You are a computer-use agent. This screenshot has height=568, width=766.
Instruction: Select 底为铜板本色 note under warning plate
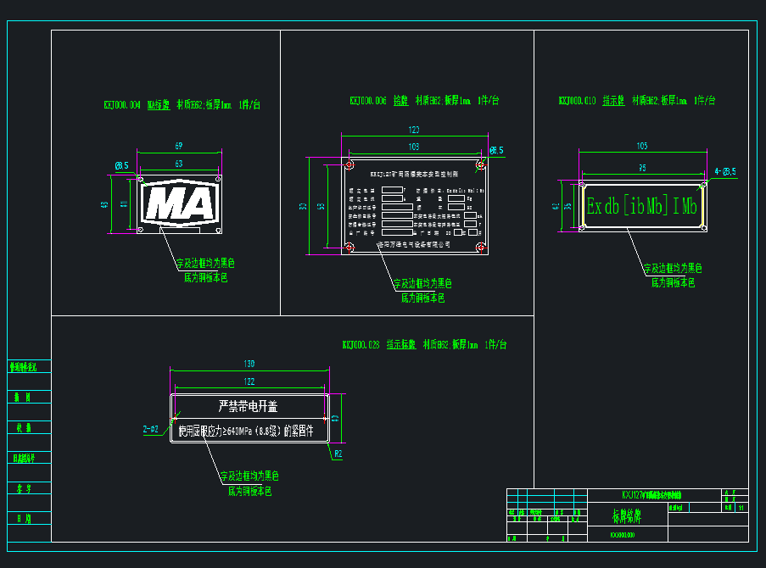(x=249, y=492)
